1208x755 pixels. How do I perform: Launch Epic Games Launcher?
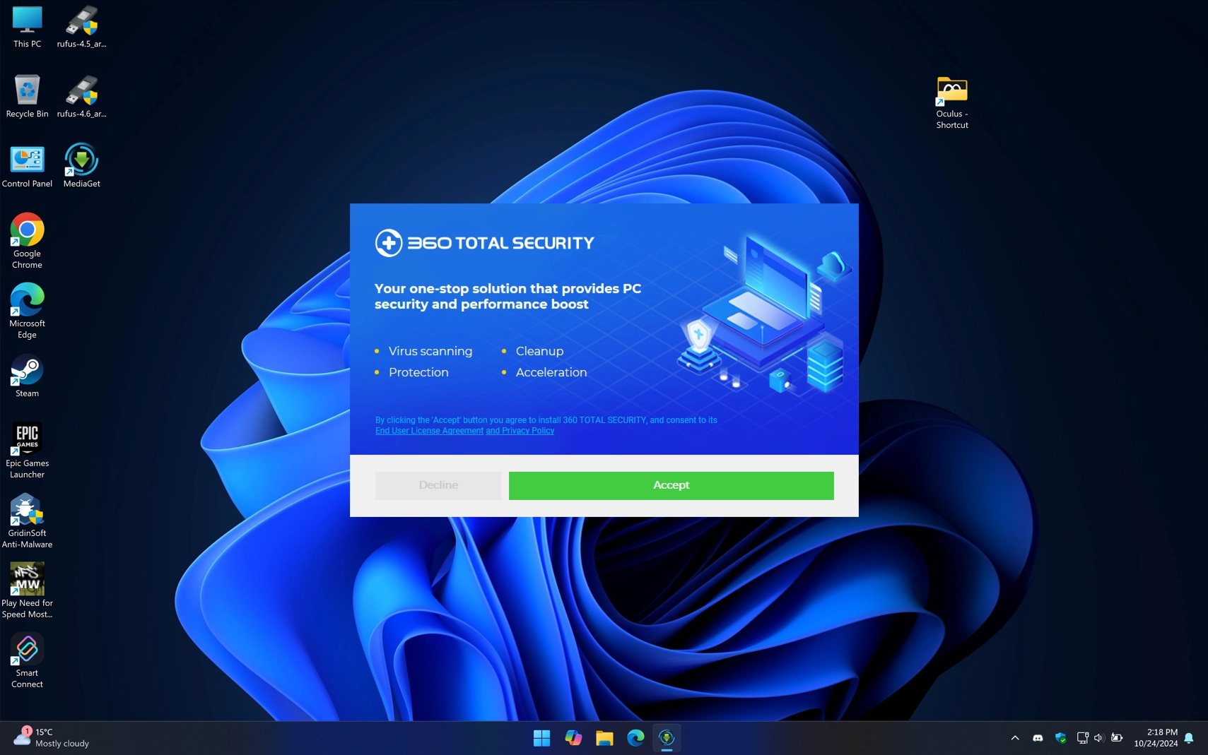(27, 436)
